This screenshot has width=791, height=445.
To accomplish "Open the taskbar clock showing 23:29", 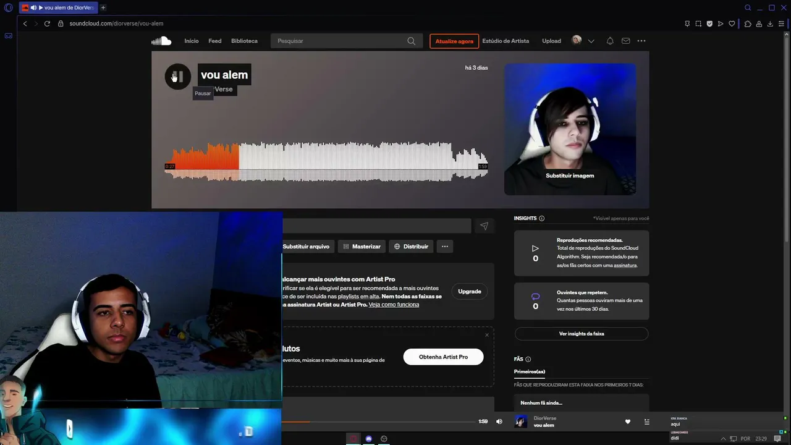I will point(761,439).
